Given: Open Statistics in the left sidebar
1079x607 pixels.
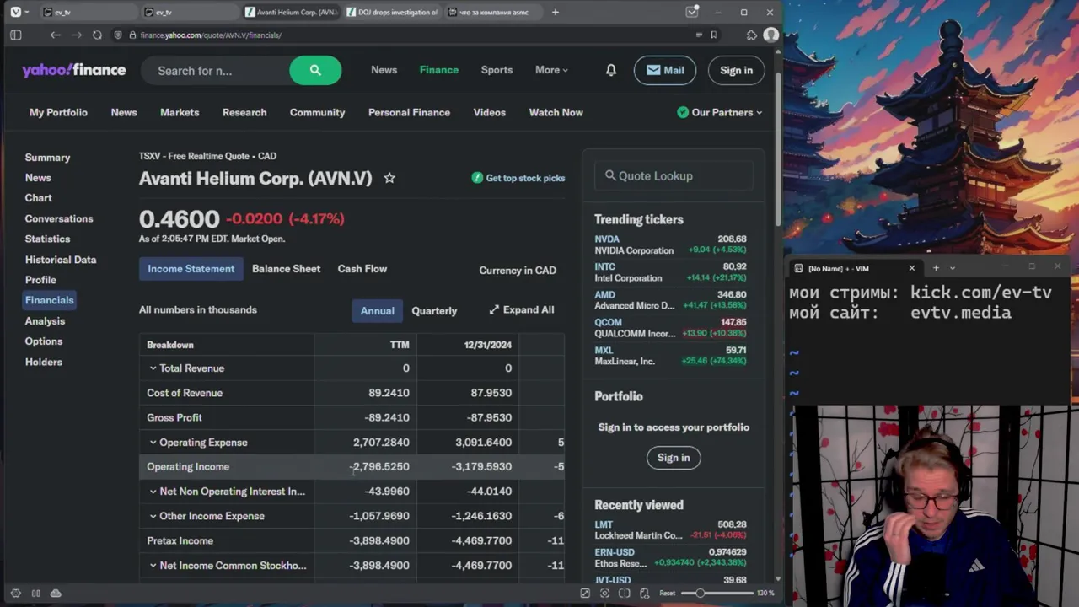Looking at the screenshot, I should [x=47, y=239].
